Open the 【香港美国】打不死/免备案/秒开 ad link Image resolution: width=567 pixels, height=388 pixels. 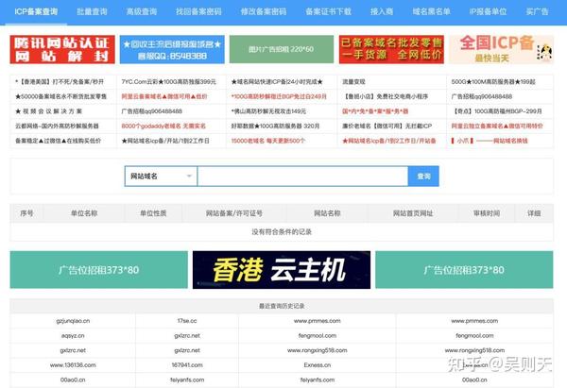[x=60, y=82]
